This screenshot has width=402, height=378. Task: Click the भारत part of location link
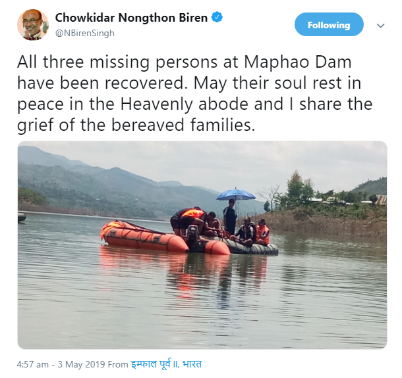[192, 364]
